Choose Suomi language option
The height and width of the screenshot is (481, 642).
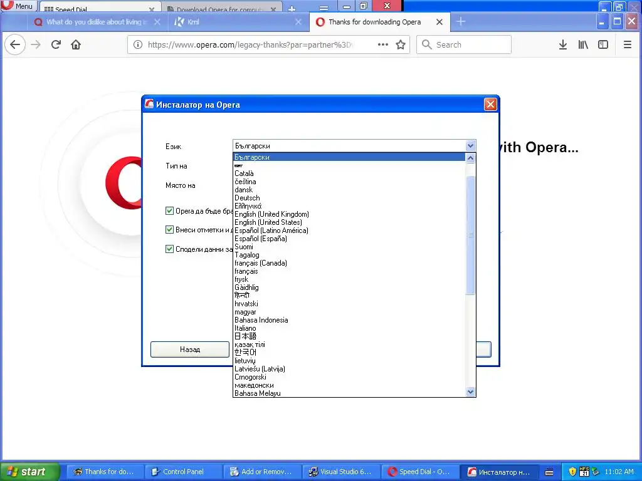(349, 247)
